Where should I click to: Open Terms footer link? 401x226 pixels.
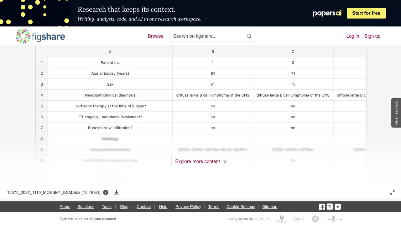coord(214,207)
